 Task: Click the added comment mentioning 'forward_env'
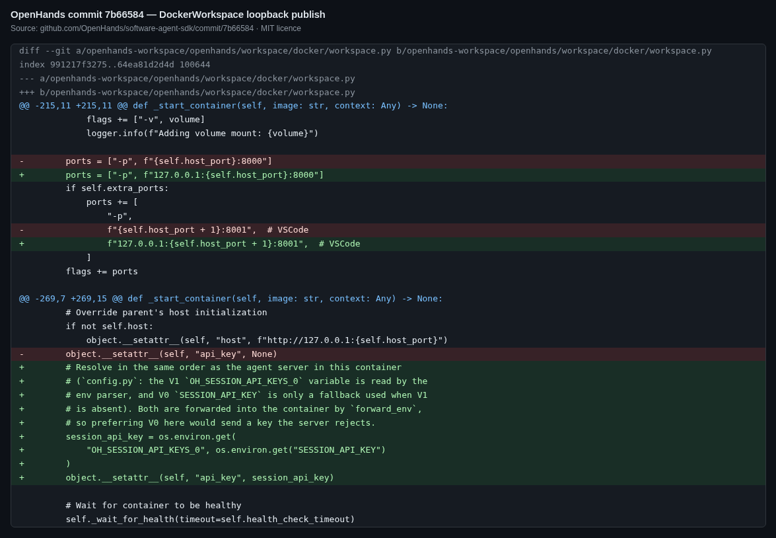pos(388,409)
